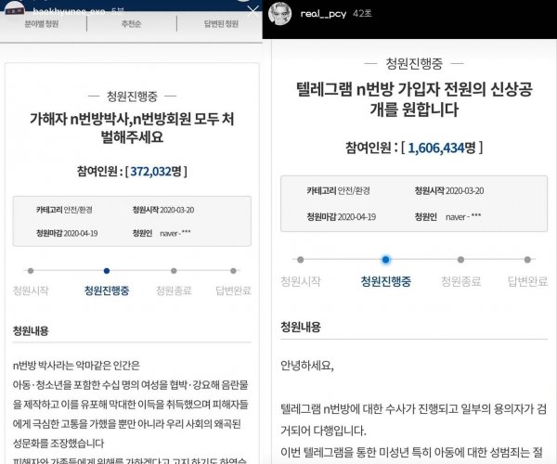557x464 pixels.
Task: Select right 카테고리 안전/환경 field
Action: pyautogui.click(x=339, y=190)
